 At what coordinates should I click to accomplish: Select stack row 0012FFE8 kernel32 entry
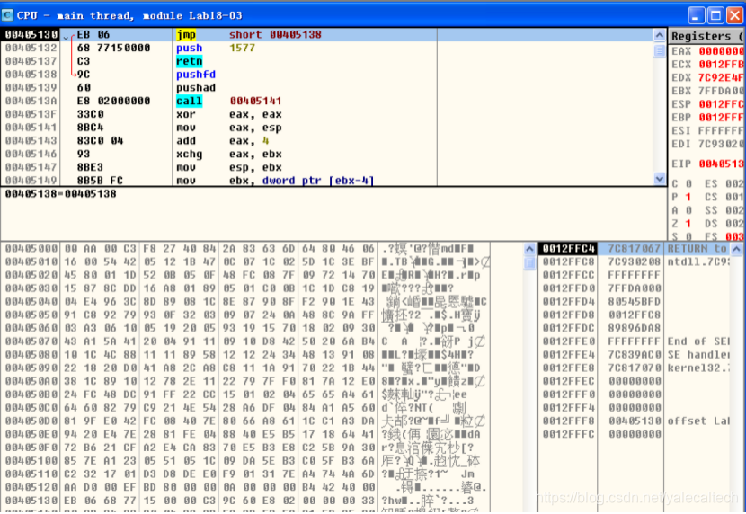click(635, 368)
